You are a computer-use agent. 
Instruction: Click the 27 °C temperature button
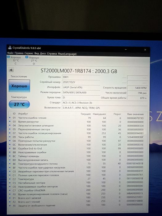tap(19, 104)
